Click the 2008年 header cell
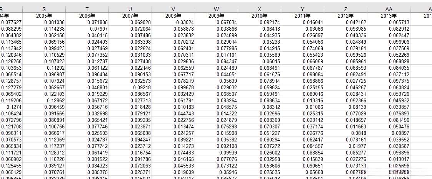Viewport: 432px width, 179px height. coord(173,16)
